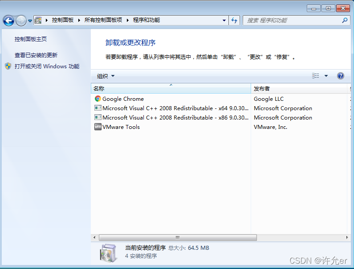
Task: Click installed programs icon in details pane
Action: [108, 253]
